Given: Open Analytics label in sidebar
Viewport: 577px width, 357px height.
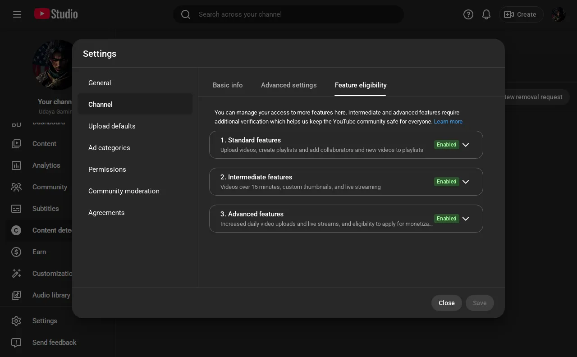Looking at the screenshot, I should coord(46,165).
